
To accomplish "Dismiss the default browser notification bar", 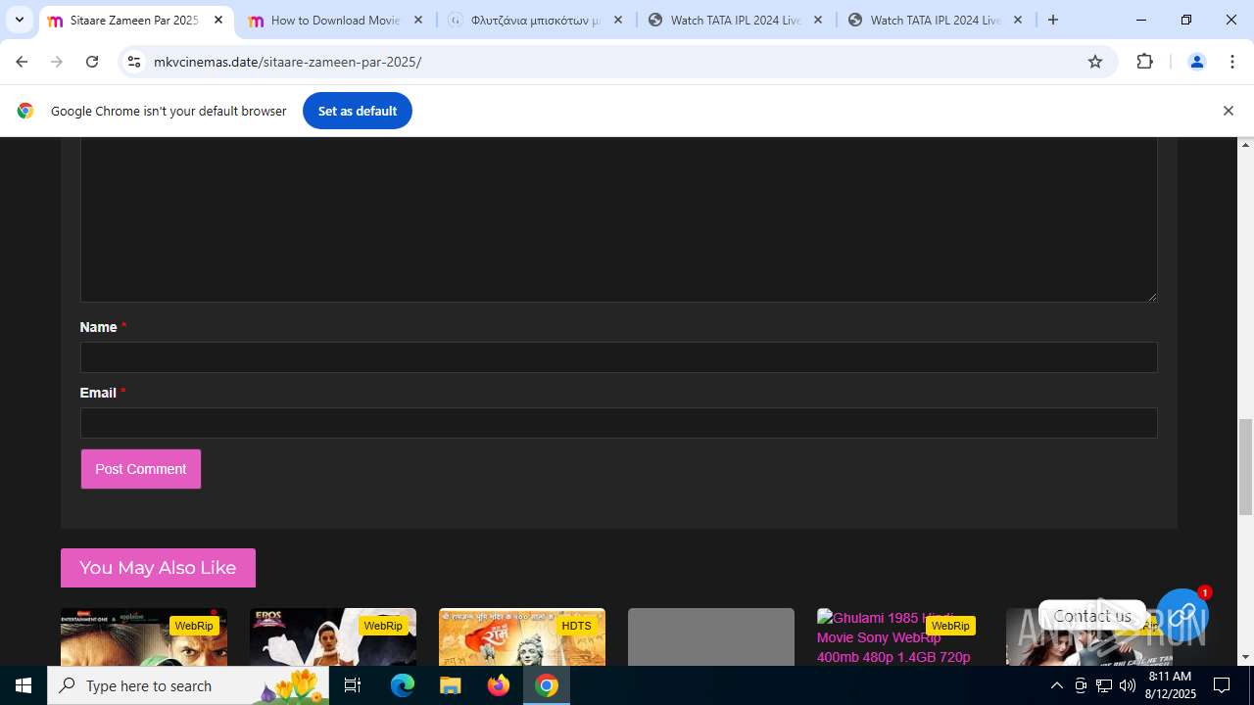I will pyautogui.click(x=1228, y=111).
